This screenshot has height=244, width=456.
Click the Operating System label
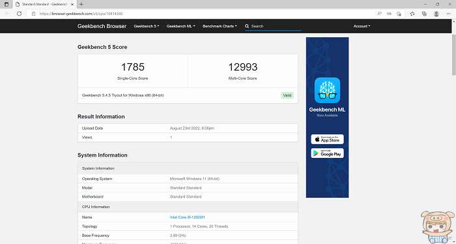[97, 179]
